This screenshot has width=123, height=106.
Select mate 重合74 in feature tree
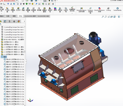tap(14, 62)
